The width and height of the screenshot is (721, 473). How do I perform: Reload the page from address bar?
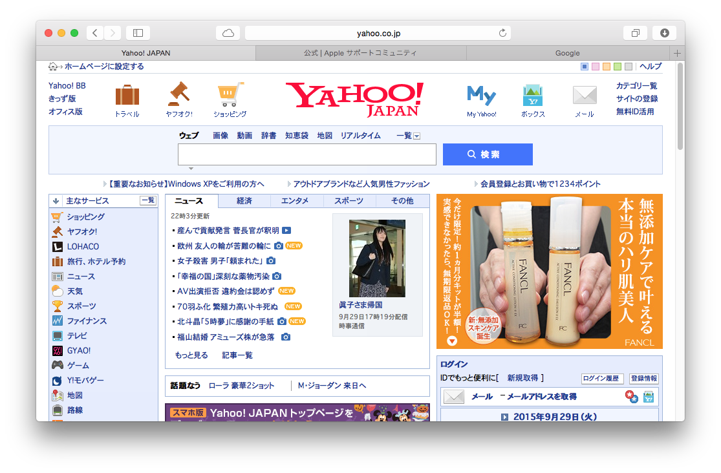502,33
